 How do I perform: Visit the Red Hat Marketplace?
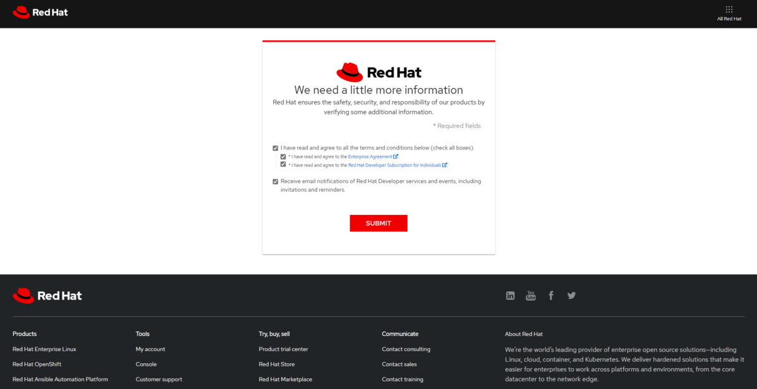point(285,380)
